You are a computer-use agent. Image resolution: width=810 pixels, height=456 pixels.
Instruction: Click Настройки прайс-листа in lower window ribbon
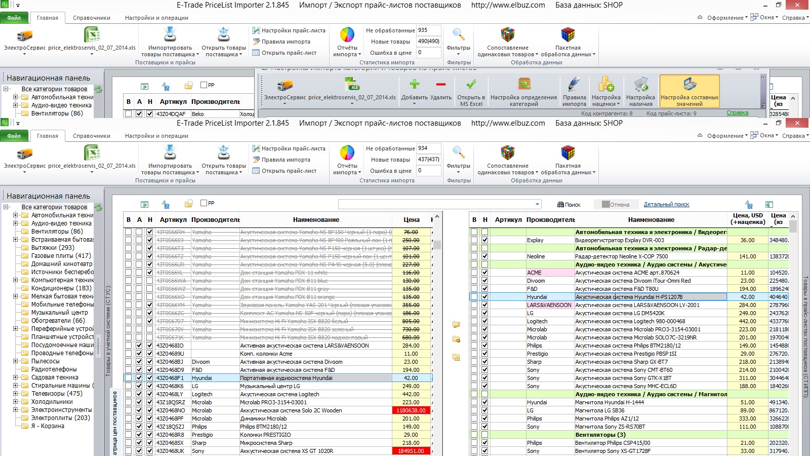(x=289, y=148)
